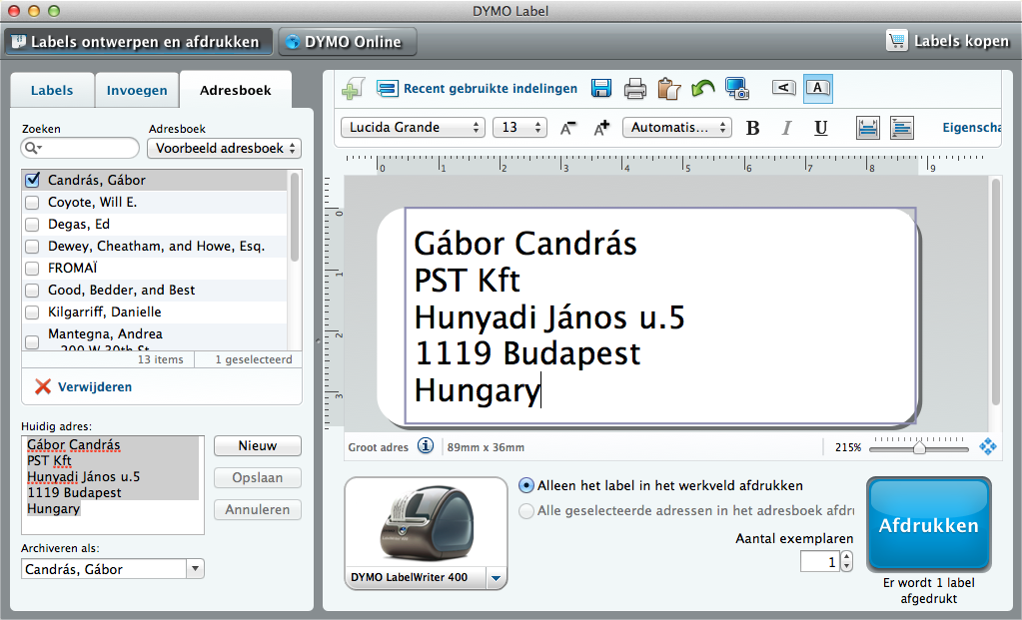Click the printer icon in the toolbar
This screenshot has width=1022, height=620.
[x=635, y=89]
